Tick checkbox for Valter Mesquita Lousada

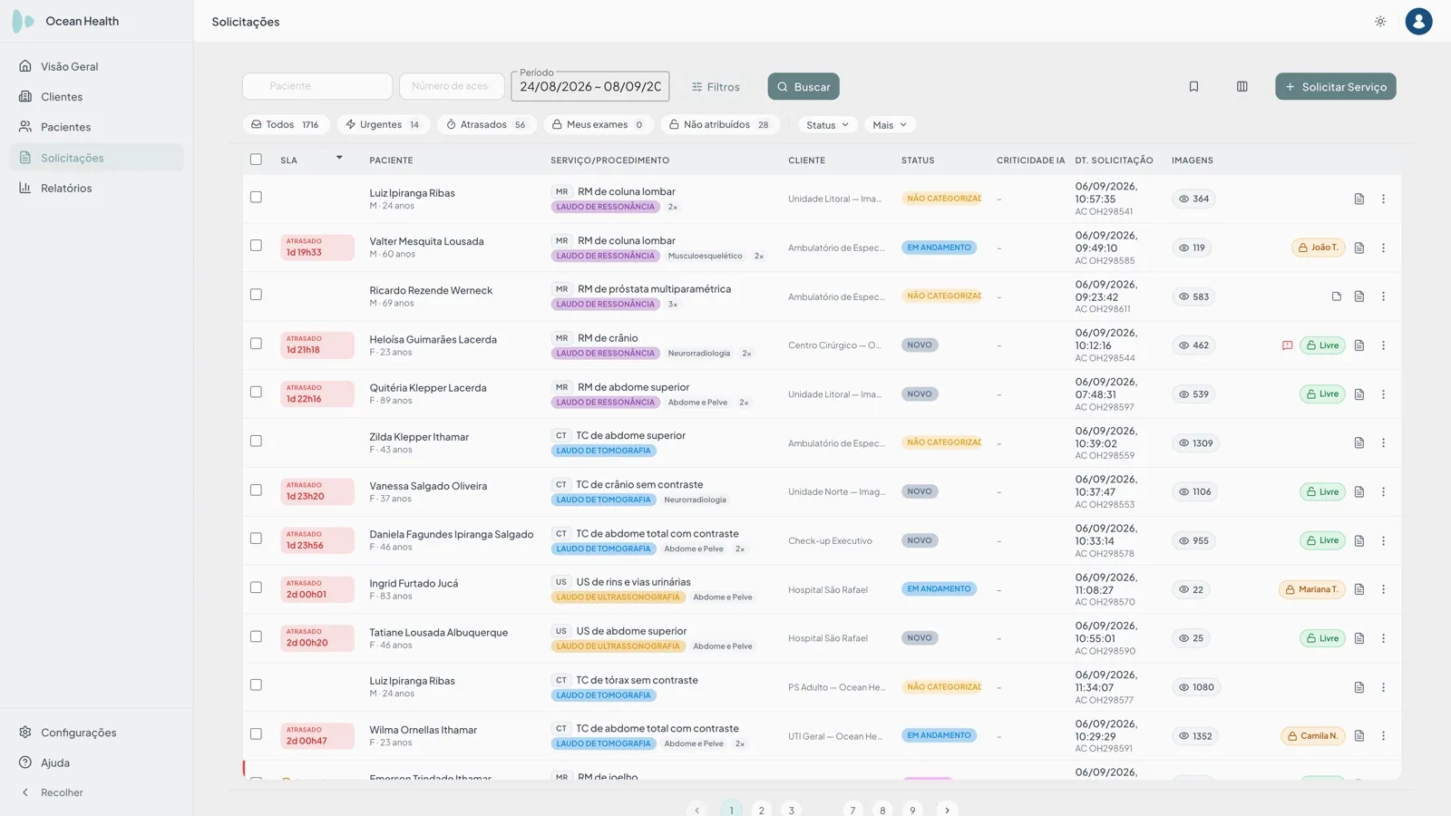(256, 246)
